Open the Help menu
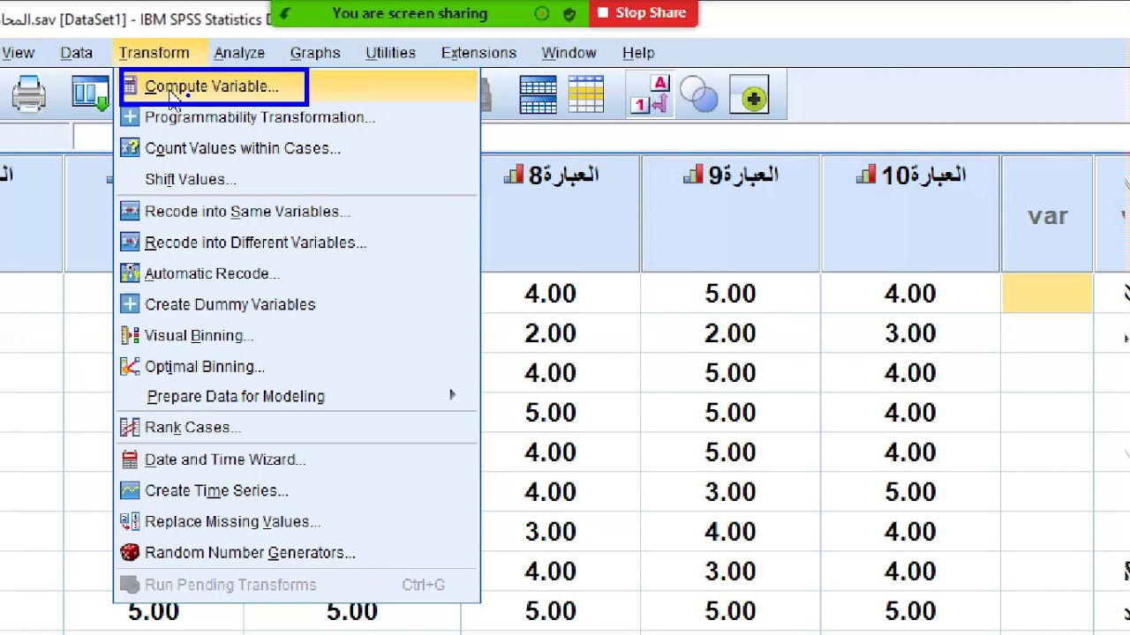The height and width of the screenshot is (635, 1130). (638, 53)
